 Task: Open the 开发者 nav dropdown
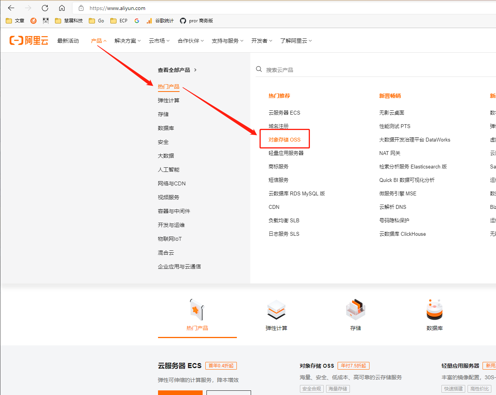pyautogui.click(x=261, y=41)
